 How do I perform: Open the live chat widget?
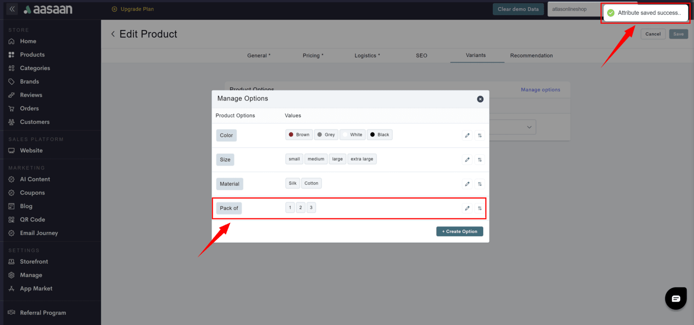coord(675,299)
